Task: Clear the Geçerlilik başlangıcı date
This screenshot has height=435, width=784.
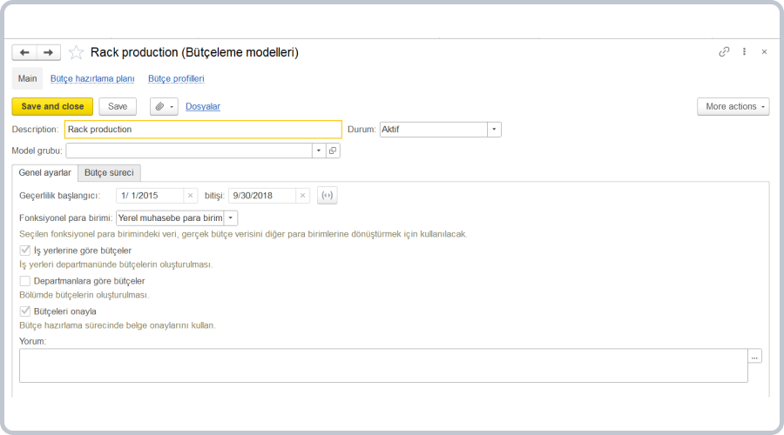Action: click(190, 196)
